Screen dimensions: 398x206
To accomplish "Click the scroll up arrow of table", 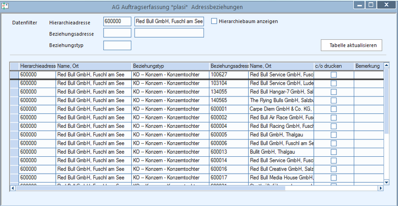I will 386,66.
